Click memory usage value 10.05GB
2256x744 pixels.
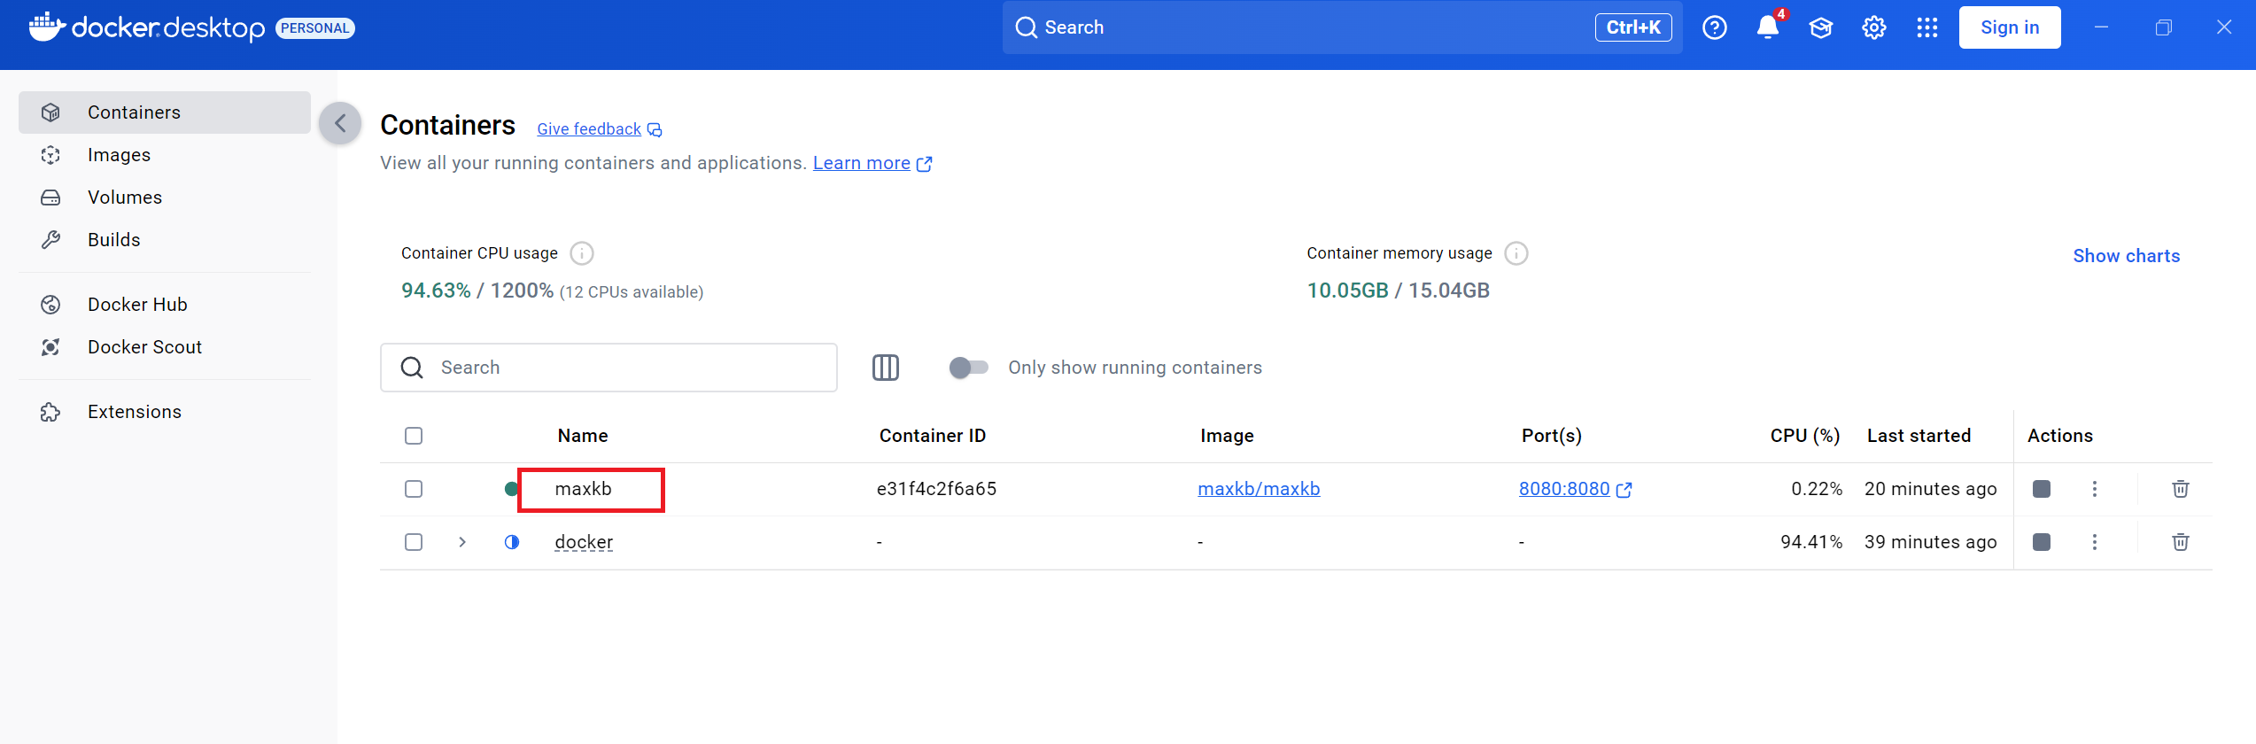[x=1347, y=291]
